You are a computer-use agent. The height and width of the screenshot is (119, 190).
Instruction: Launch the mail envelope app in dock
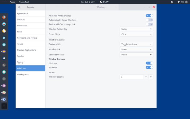(4, 24)
